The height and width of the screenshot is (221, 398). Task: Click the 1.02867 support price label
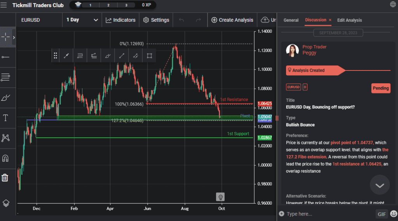pos(265,138)
